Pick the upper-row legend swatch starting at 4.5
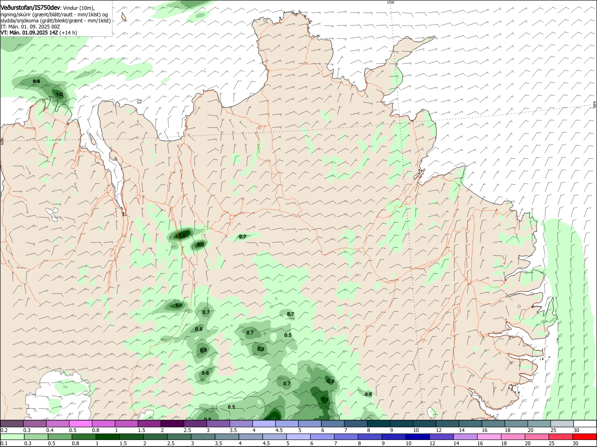The width and height of the screenshot is (597, 447). 287,423
